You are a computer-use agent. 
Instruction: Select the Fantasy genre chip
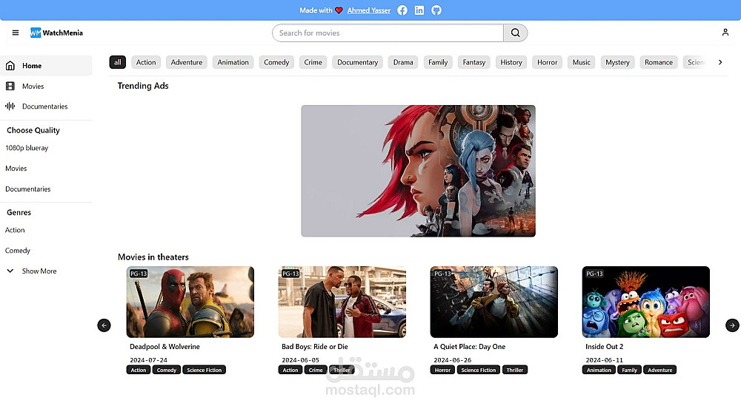click(x=474, y=62)
